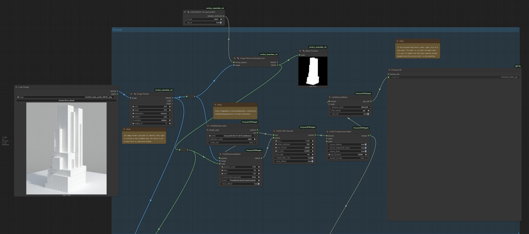Open the method dropdown in Image Resize
The width and height of the screenshot is (529, 234).
[x=152, y=117]
